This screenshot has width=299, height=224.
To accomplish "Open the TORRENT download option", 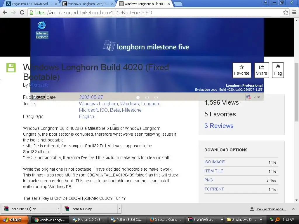I will pos(214,189).
